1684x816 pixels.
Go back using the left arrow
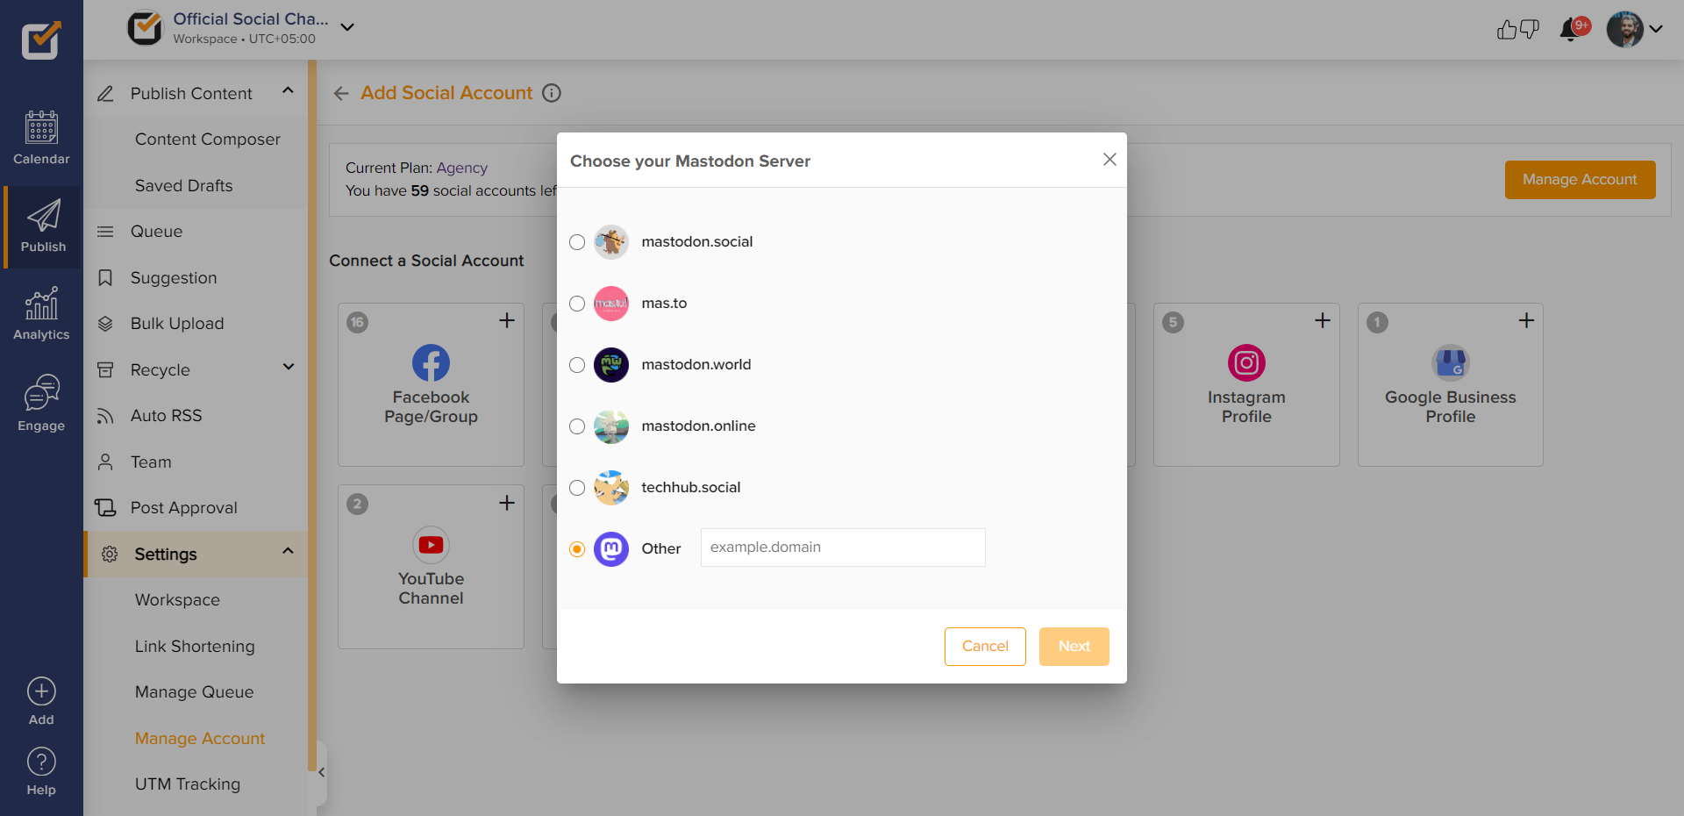(x=341, y=93)
